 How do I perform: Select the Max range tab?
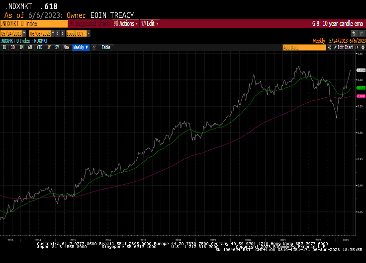(x=67, y=48)
